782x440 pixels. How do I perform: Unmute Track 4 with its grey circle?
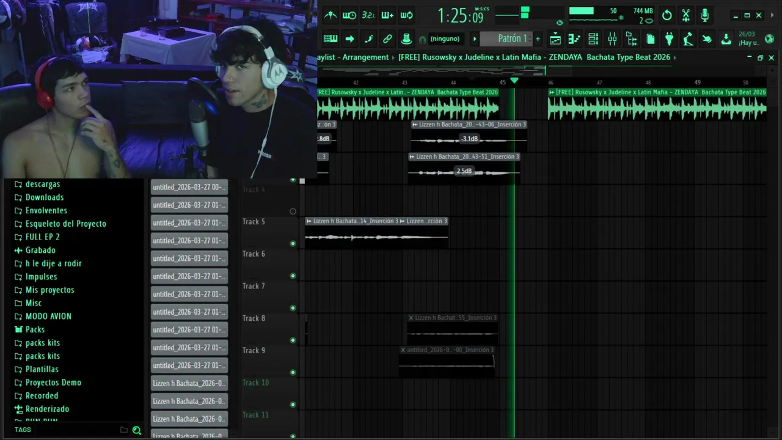[x=293, y=211]
